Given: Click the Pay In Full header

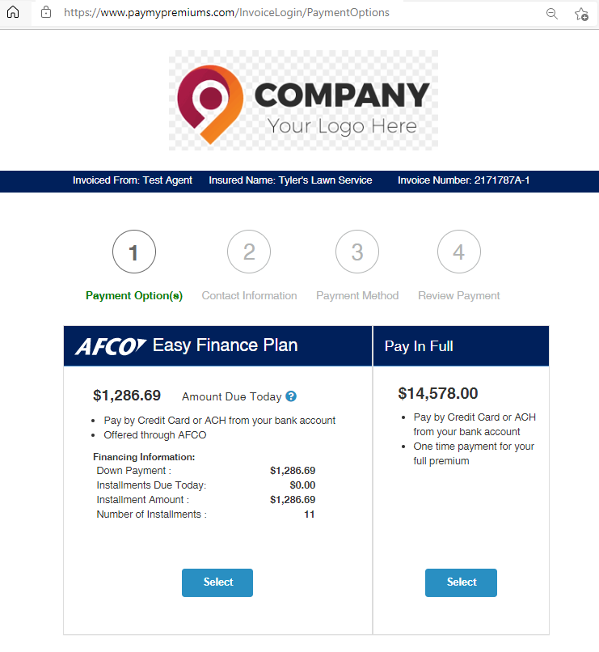Looking at the screenshot, I should point(419,346).
